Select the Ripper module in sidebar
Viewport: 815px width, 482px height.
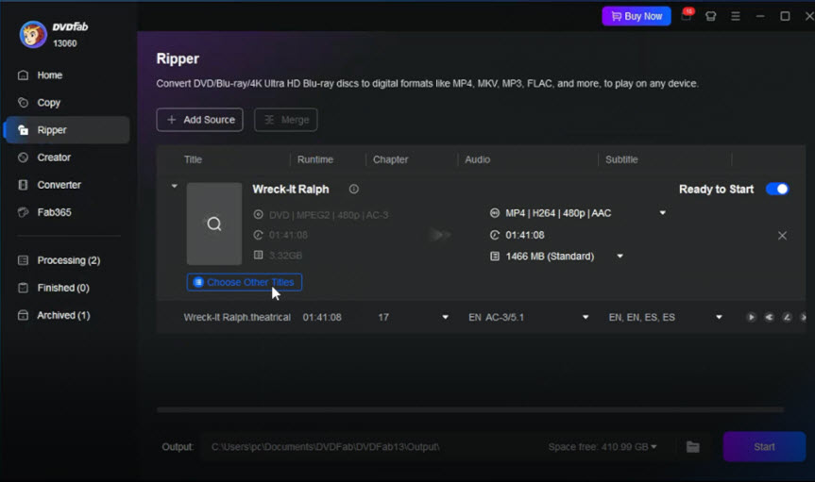[x=66, y=130]
